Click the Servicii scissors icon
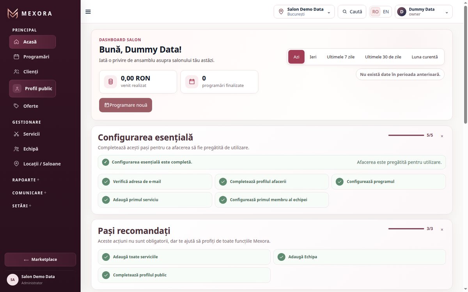 16,134
